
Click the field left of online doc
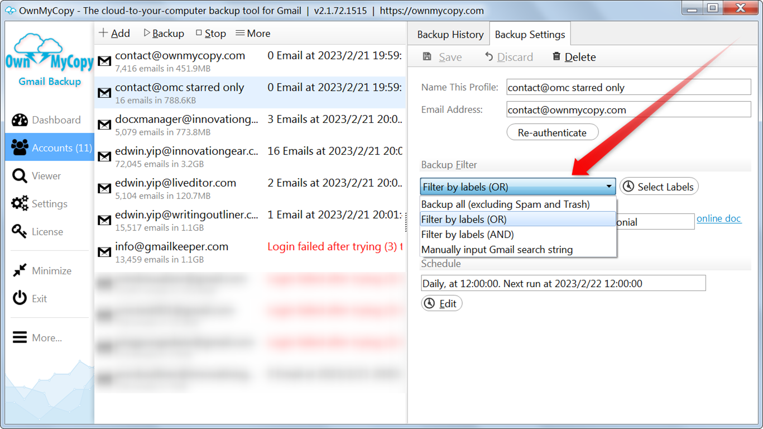tap(655, 222)
